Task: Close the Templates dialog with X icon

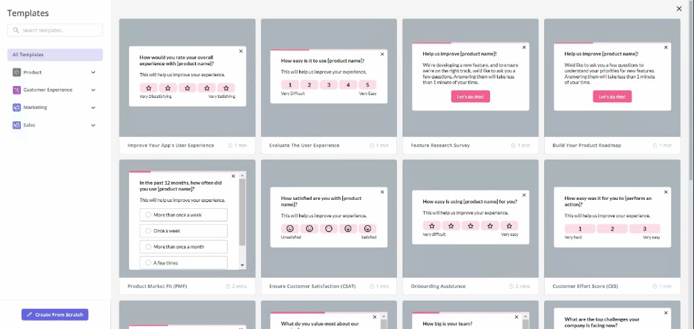Action: pos(679,9)
